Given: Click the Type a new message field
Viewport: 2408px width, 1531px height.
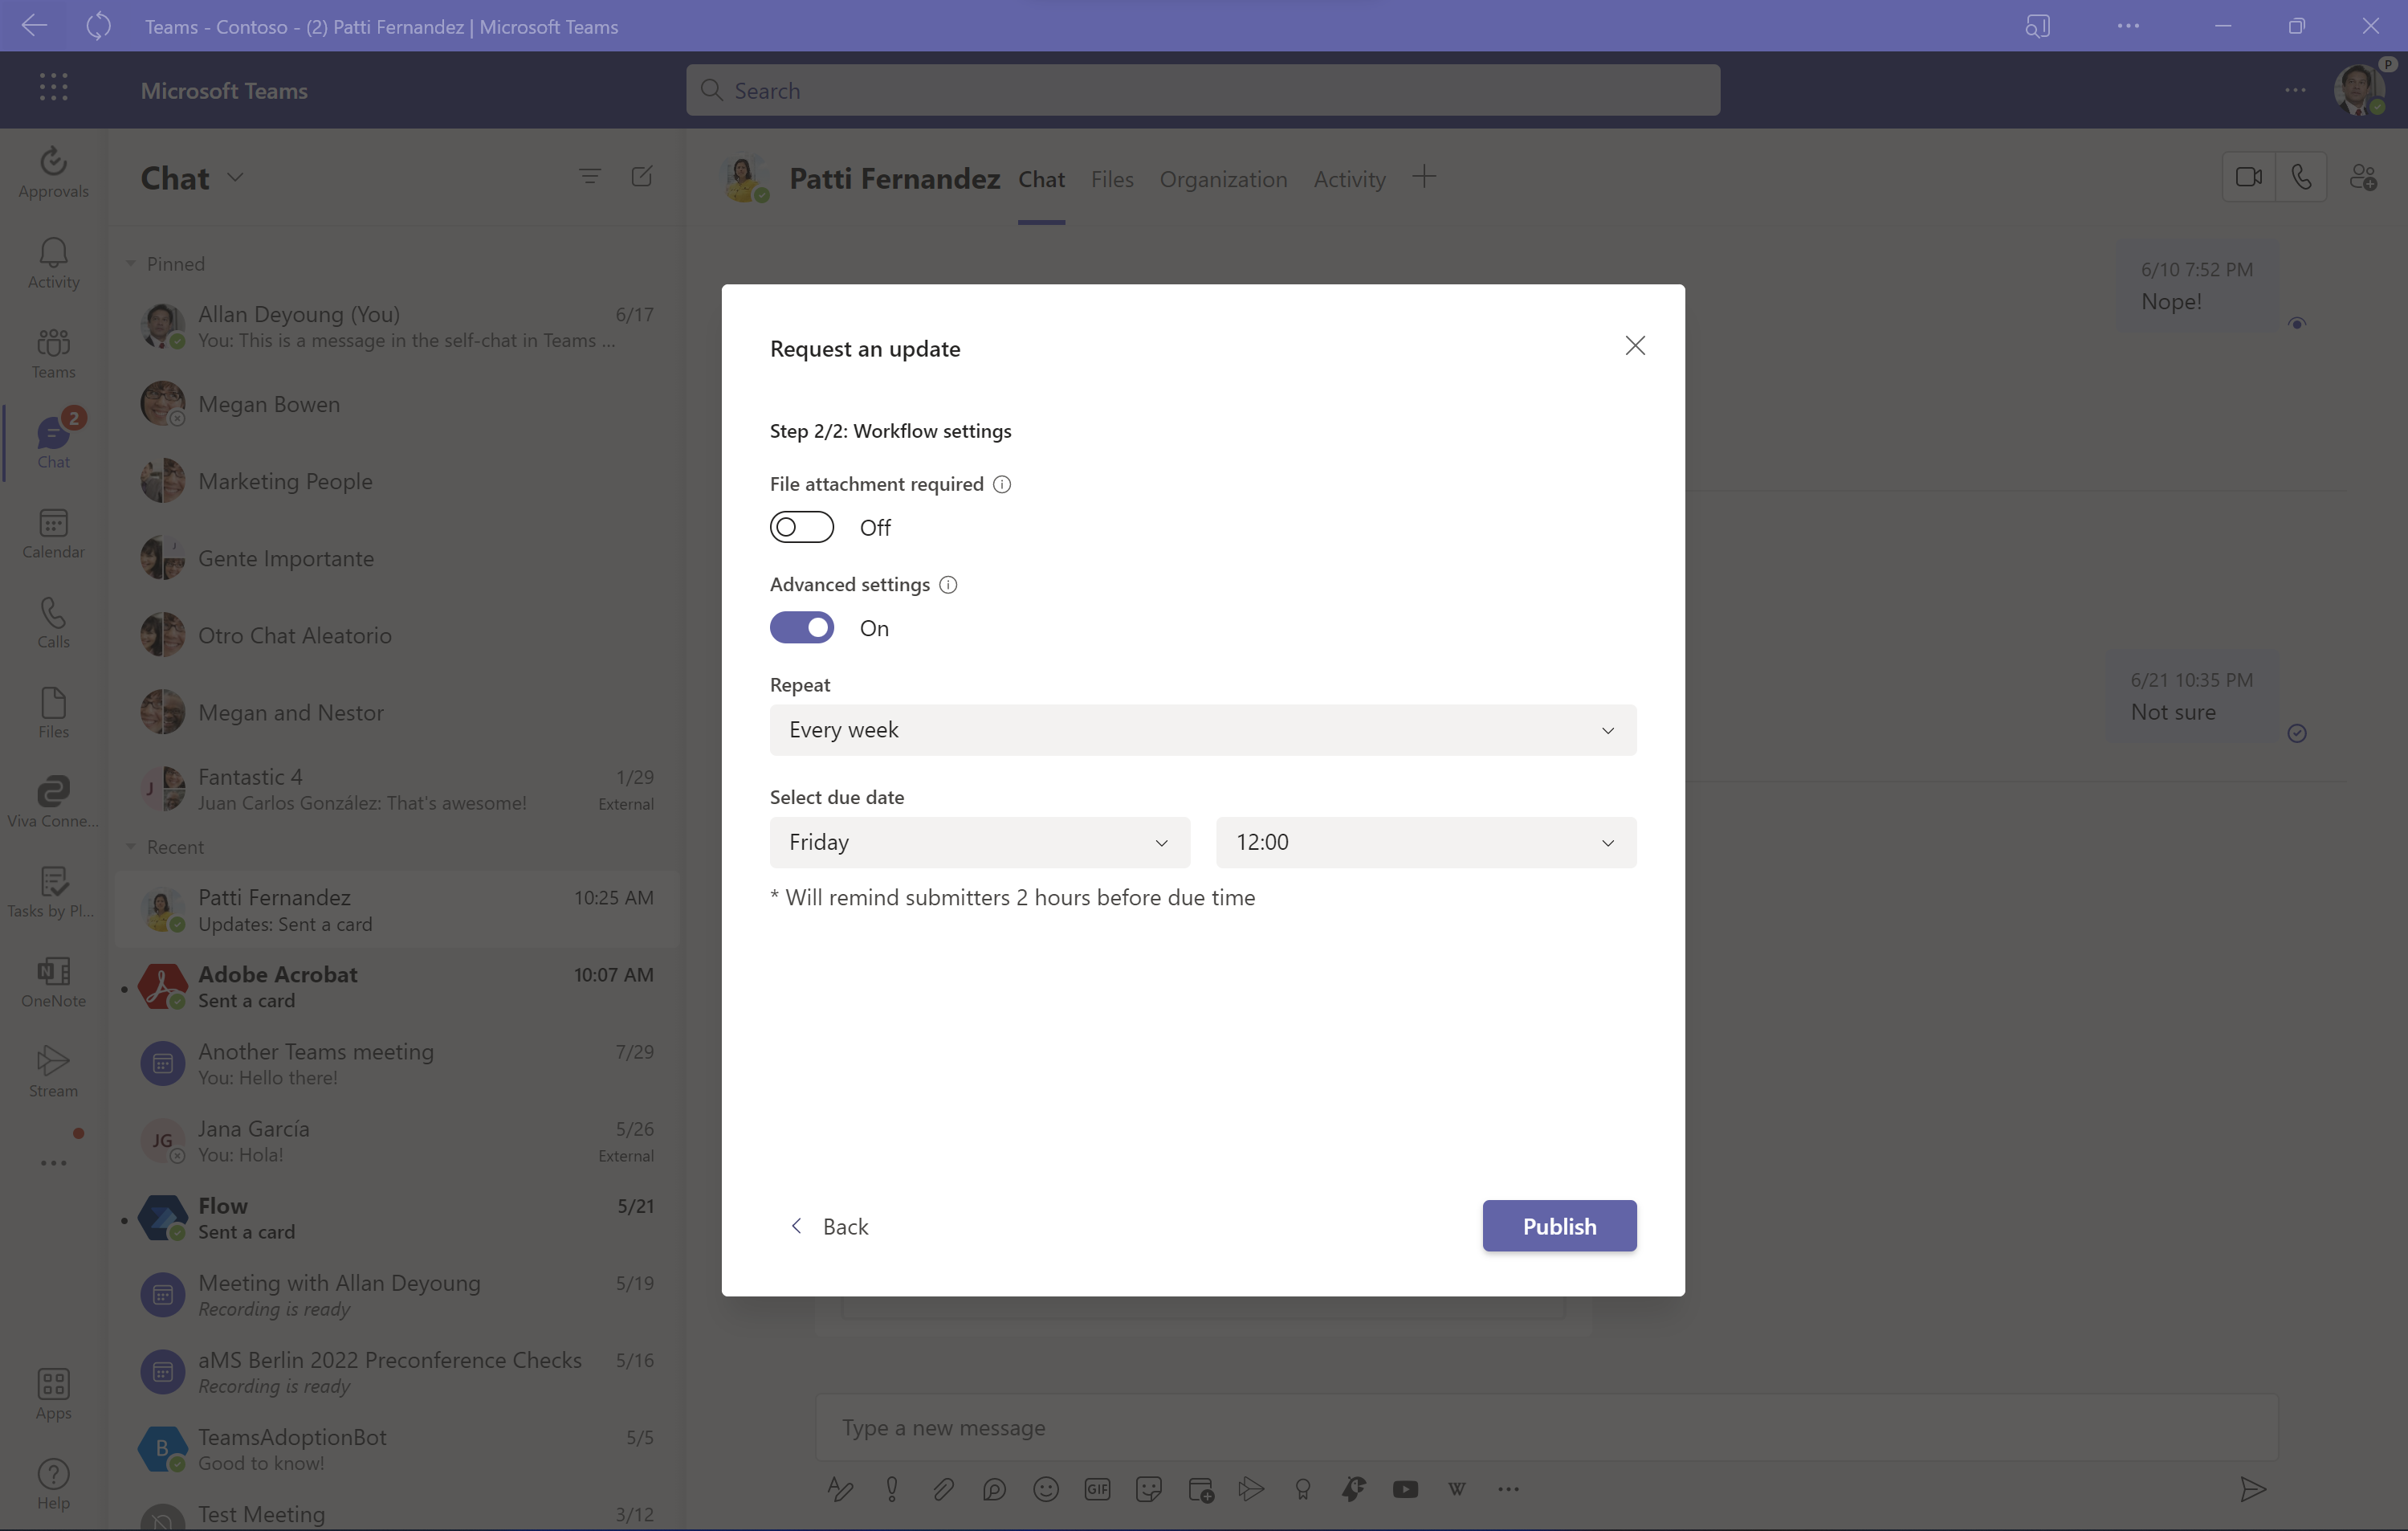Looking at the screenshot, I should pyautogui.click(x=1546, y=1427).
